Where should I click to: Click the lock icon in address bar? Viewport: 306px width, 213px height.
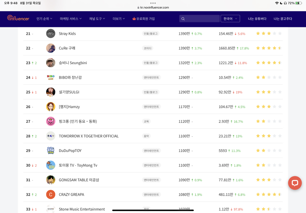point(138,7)
